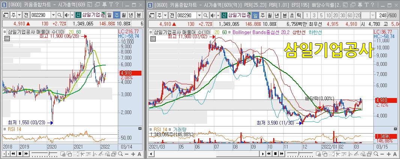
Task: Close RSI 14 indicator panel in right chart
Action: coord(395,129)
